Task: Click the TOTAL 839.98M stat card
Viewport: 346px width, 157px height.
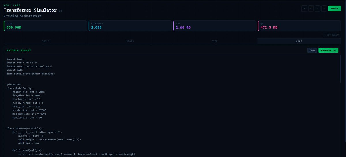Action: [45, 26]
